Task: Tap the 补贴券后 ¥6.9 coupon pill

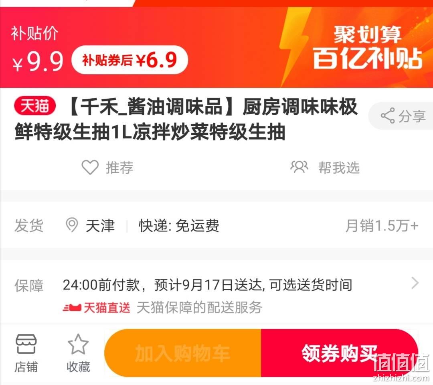Action: (129, 60)
